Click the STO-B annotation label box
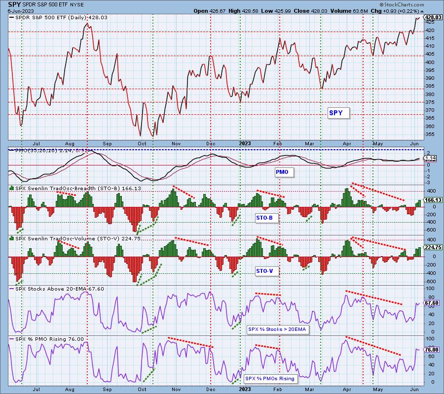444x394 pixels. tap(267, 218)
